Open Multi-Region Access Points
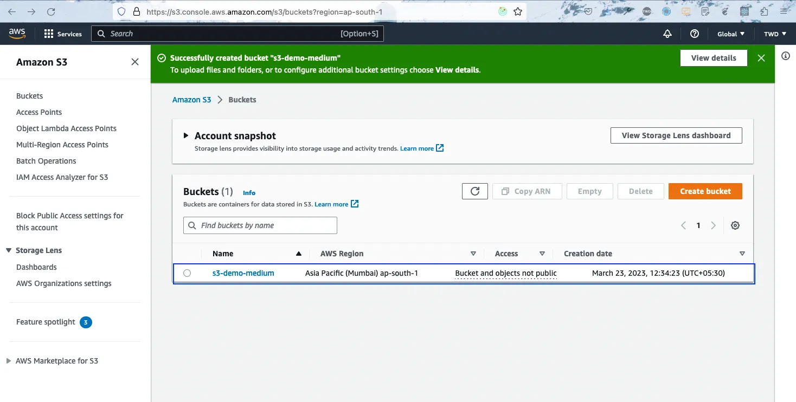Image resolution: width=796 pixels, height=402 pixels. [62, 145]
